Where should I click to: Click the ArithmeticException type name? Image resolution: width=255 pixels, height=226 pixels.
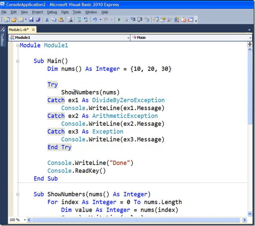coord(125,116)
